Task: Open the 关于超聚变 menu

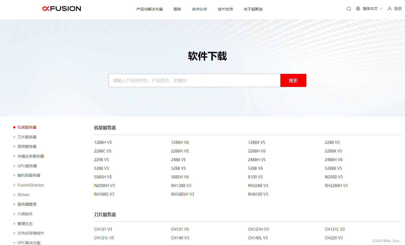Action: pyautogui.click(x=253, y=9)
